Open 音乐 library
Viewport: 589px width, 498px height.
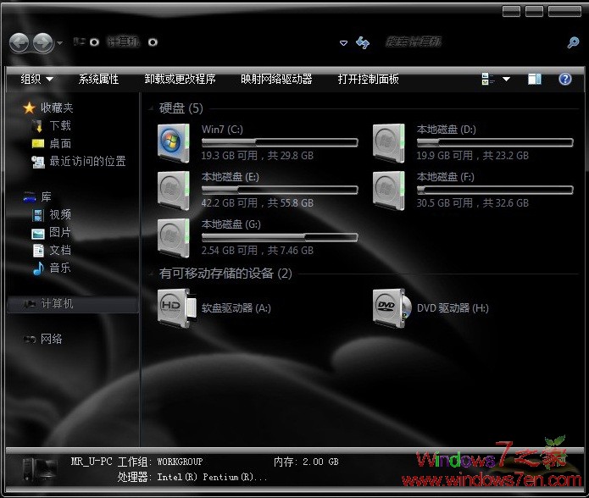pyautogui.click(x=60, y=268)
